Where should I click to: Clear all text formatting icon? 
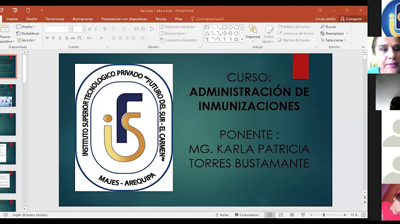[x=105, y=29]
